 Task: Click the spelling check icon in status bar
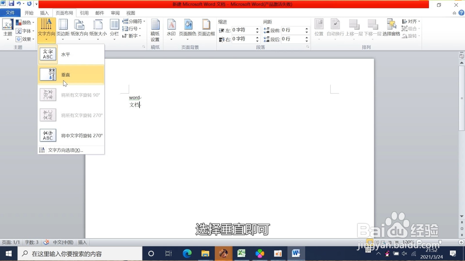click(x=46, y=242)
